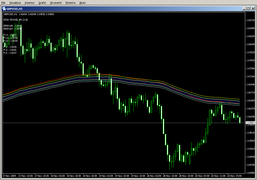The height and width of the screenshot is (180, 257).
Task: Click the 23 Nov 19:00 time label
Action: coord(234,176)
